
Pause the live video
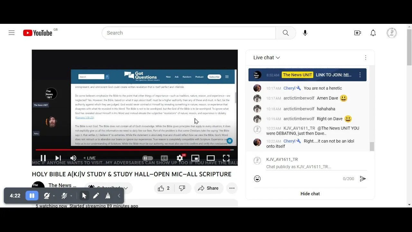[43, 158]
